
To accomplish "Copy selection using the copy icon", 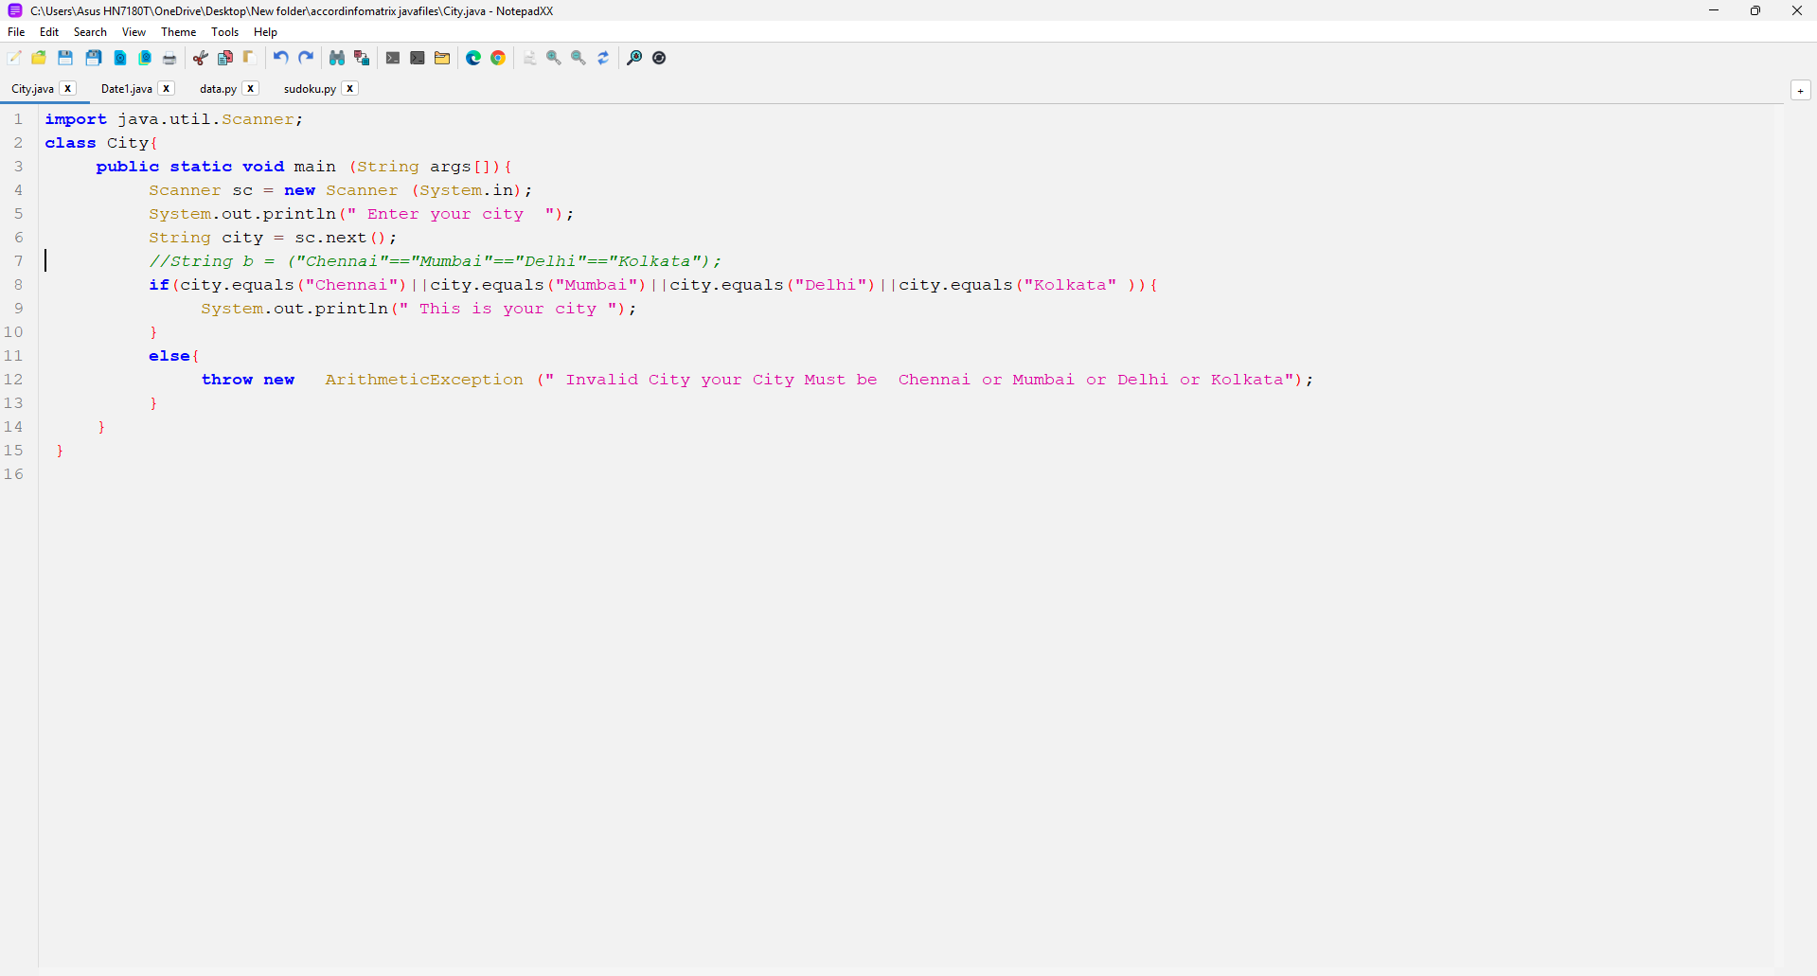I will point(225,58).
